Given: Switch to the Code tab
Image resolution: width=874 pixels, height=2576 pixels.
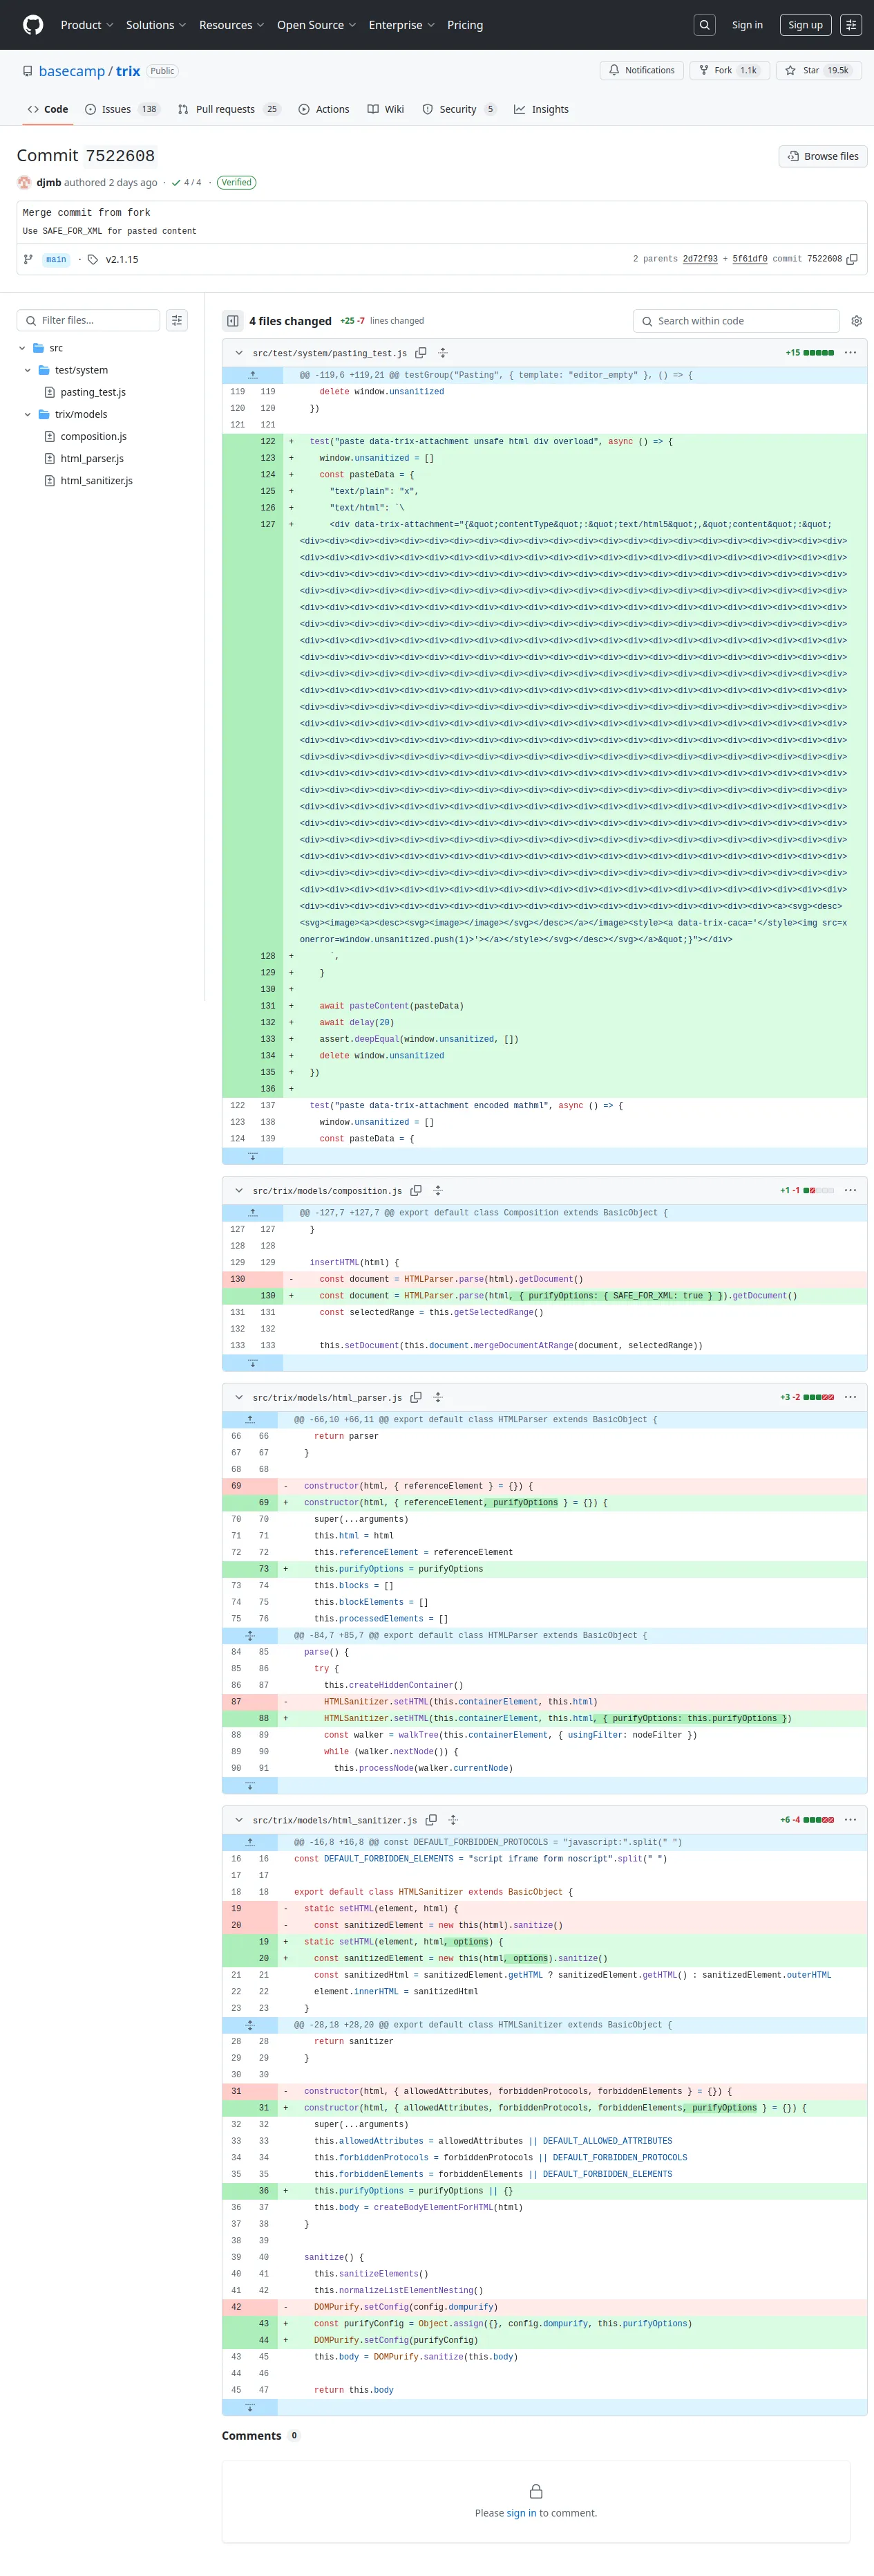Looking at the screenshot, I should click(48, 109).
